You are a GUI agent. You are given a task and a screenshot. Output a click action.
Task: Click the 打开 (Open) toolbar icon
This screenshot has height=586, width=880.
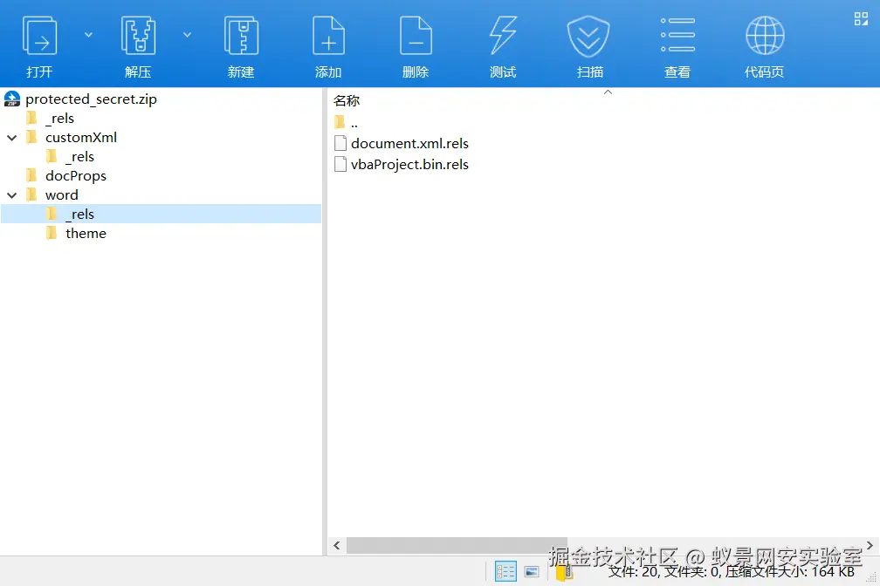(x=39, y=36)
